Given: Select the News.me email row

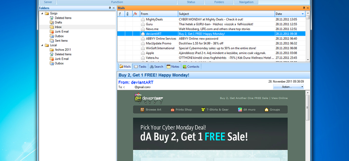Looking at the screenshot, I should tap(211, 29).
